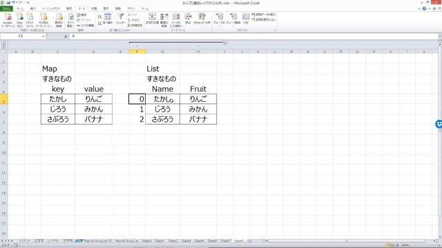The width and height of the screenshot is (442, 248).
Task: Open the Name Box dropdown arrow
Action: coord(43,37)
